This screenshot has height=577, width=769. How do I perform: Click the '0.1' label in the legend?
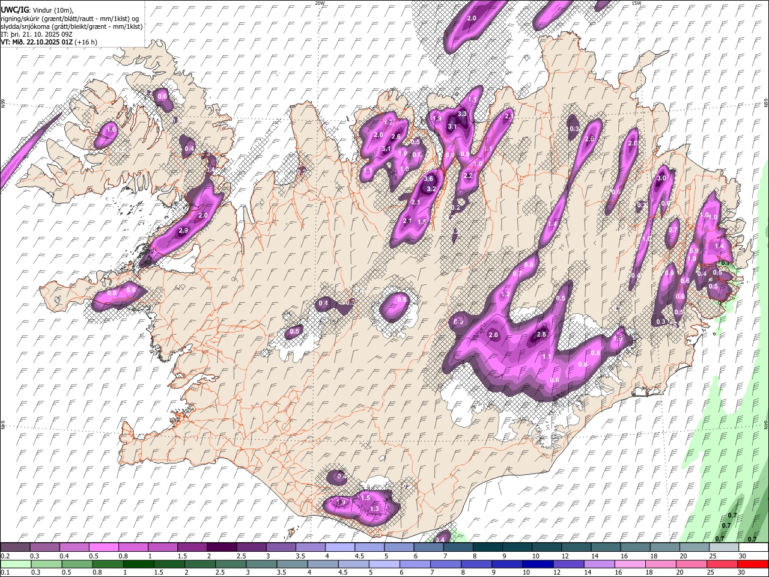pyautogui.click(x=5, y=573)
